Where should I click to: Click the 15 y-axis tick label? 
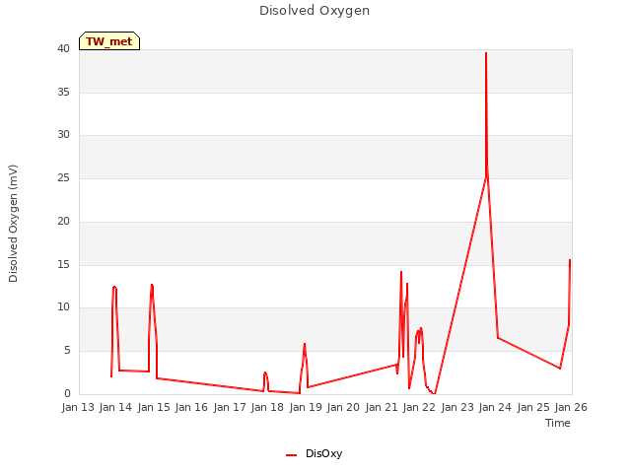tap(63, 265)
